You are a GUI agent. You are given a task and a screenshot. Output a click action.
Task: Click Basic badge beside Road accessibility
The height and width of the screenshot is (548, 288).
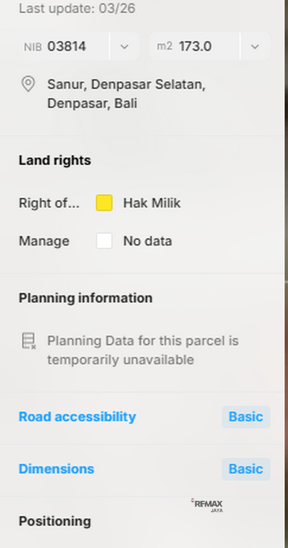coord(246,417)
